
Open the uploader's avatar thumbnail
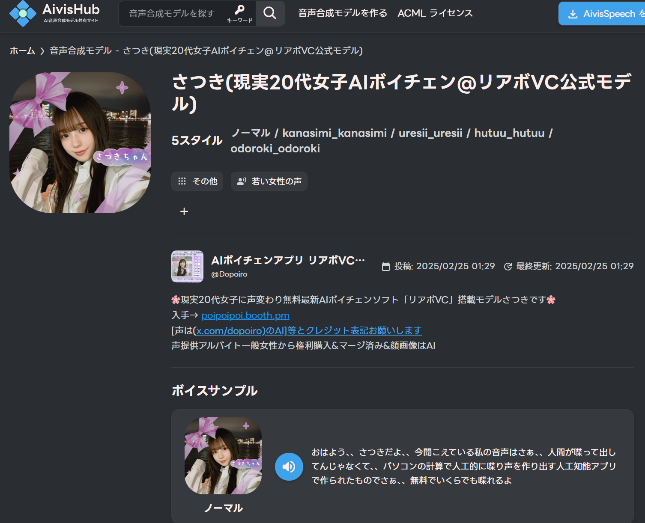pos(187,267)
